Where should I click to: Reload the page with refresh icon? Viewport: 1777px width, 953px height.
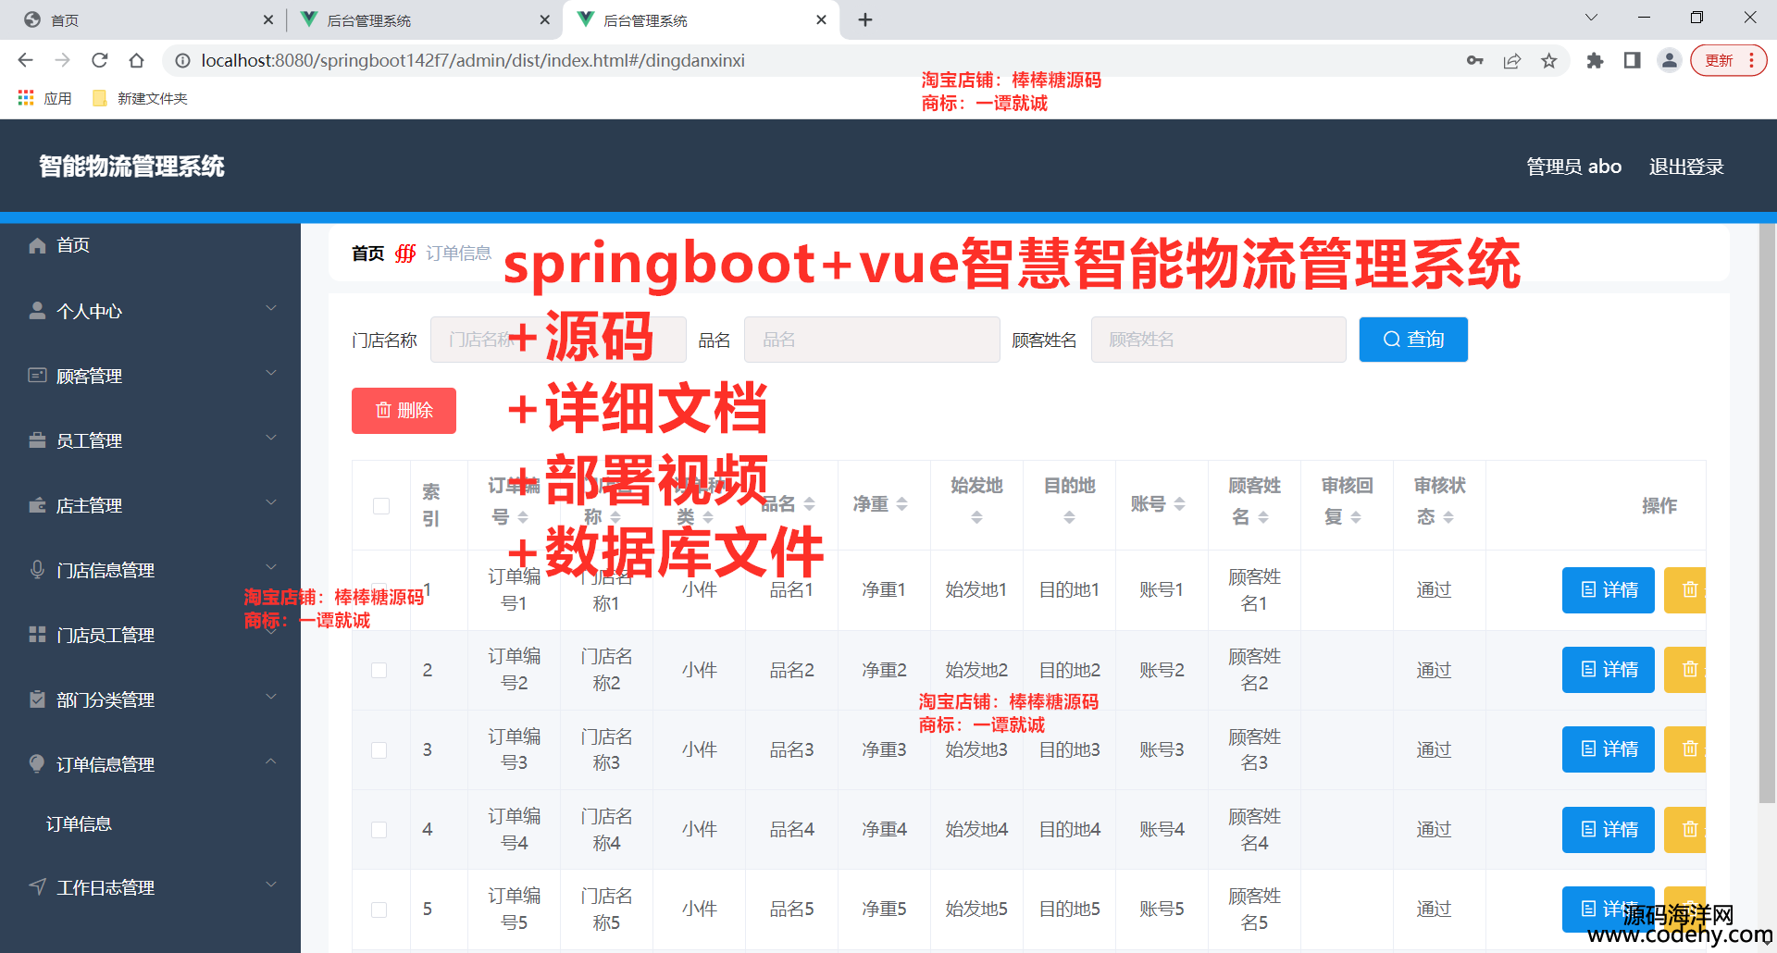pos(99,60)
